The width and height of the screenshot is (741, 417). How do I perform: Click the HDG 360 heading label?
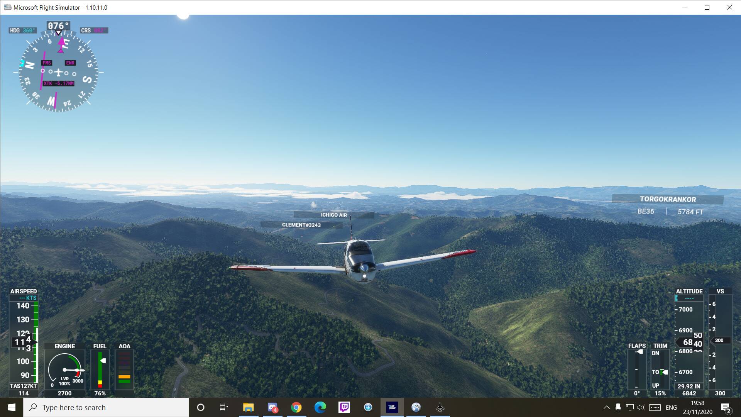23,31
